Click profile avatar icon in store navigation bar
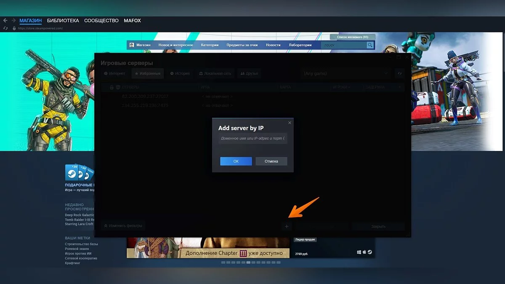This screenshot has width=505, height=284. click(132, 45)
